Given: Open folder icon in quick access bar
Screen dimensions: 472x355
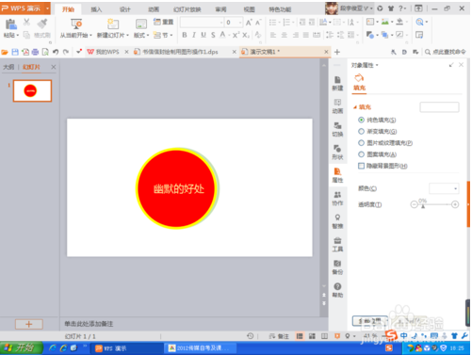Looking at the screenshot, I should [5, 52].
